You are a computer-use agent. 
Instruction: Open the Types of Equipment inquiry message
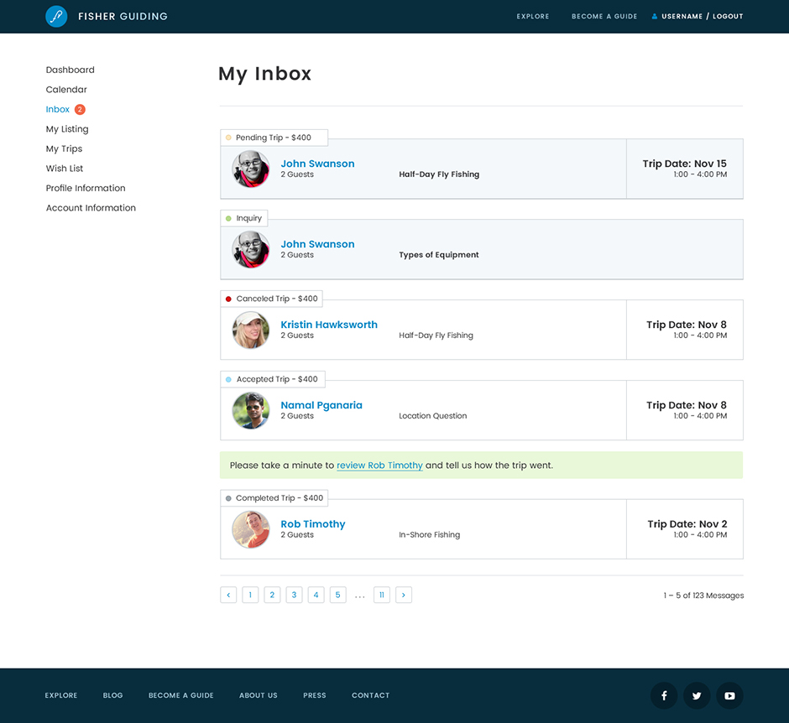click(x=439, y=255)
